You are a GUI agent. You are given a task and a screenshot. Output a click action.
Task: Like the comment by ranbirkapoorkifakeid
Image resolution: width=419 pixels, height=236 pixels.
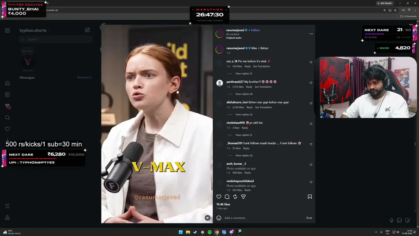[x=311, y=182]
